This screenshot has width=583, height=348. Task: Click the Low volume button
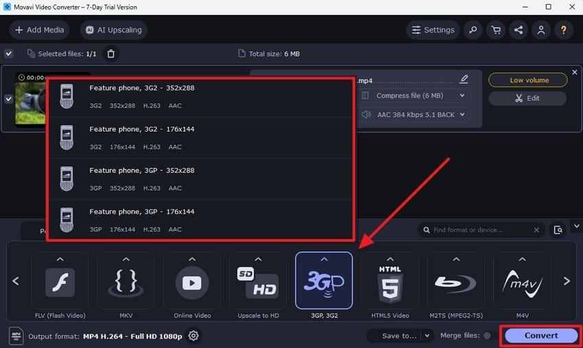[528, 80]
